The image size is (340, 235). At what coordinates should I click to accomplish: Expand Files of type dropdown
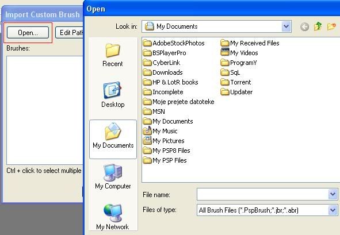click(x=333, y=210)
